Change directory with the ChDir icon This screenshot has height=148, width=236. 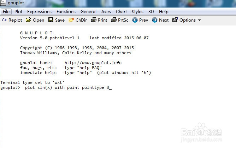(x=72, y=20)
